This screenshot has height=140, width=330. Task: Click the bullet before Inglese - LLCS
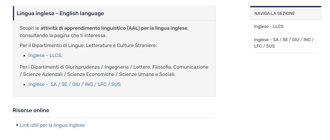coord(25,56)
